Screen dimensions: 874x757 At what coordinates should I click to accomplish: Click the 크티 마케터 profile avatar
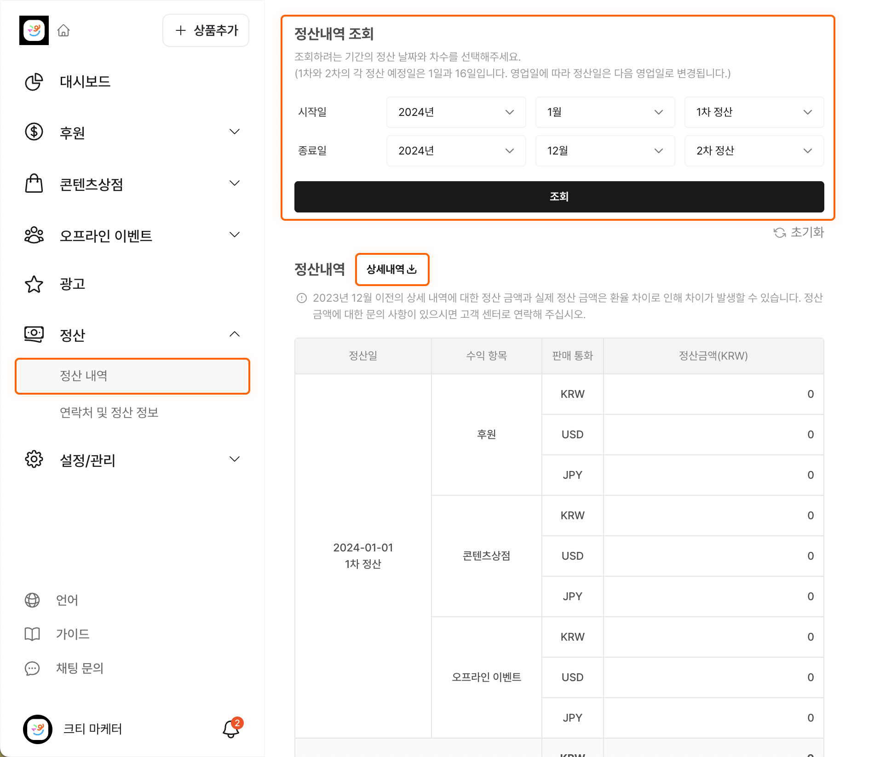pyautogui.click(x=38, y=729)
